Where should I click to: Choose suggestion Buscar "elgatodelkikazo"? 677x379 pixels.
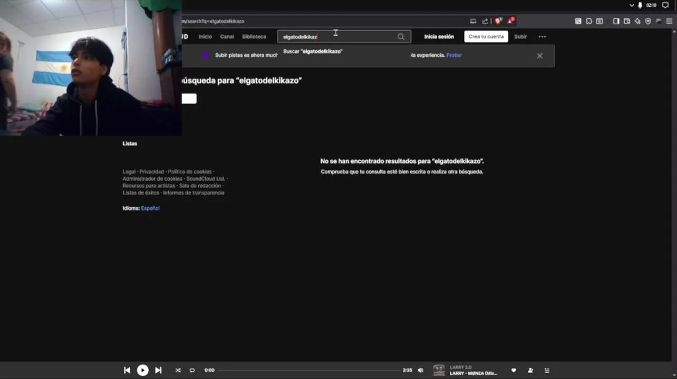[313, 52]
